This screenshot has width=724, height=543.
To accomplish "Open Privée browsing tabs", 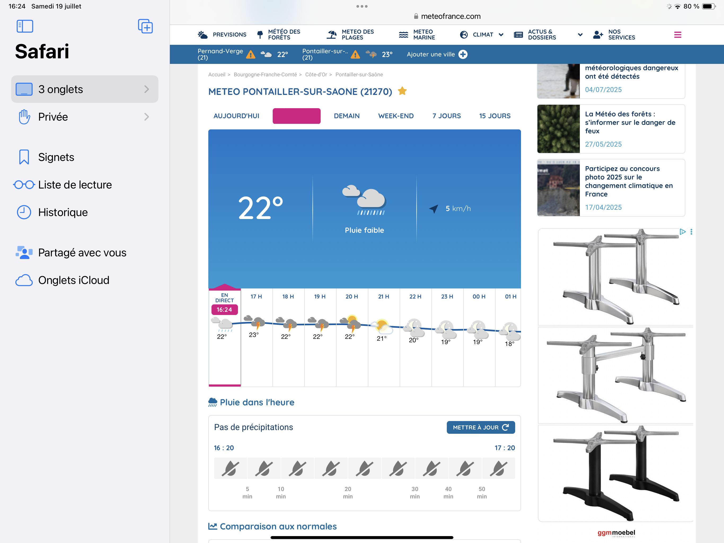I will (85, 117).
